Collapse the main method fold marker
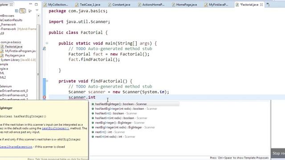The image size is (285, 160). click(x=47, y=43)
